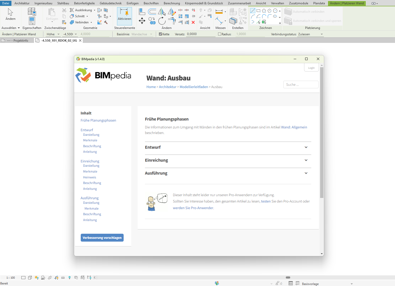Click the Suche search field
The height and width of the screenshot is (286, 395).
pyautogui.click(x=301, y=85)
